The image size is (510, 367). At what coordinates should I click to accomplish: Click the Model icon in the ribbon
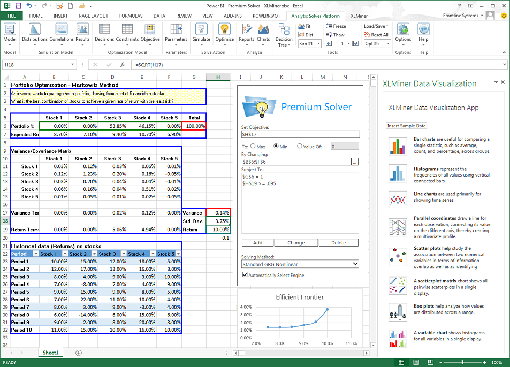[10, 32]
